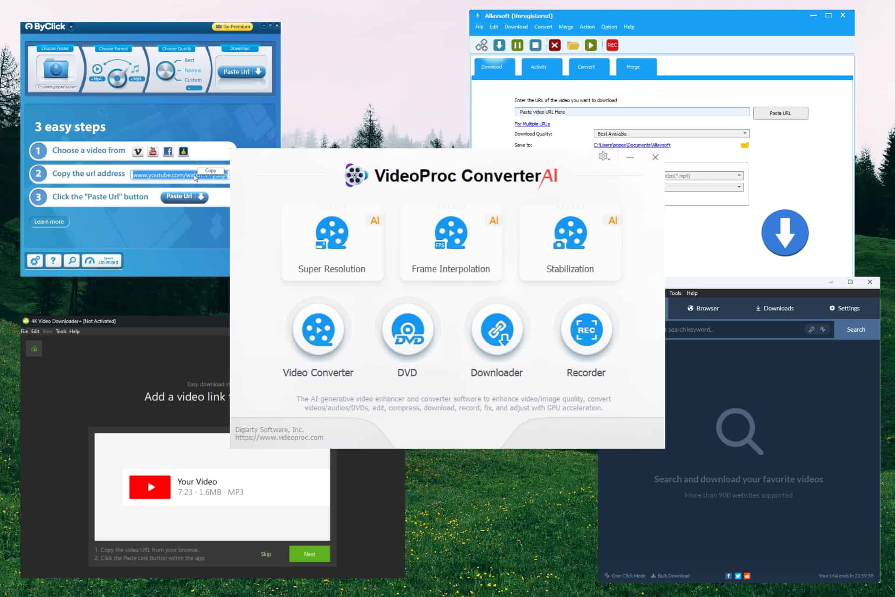Viewport: 895px width, 597px height.
Task: Choose Custom quality in ByClick
Action: (x=193, y=80)
